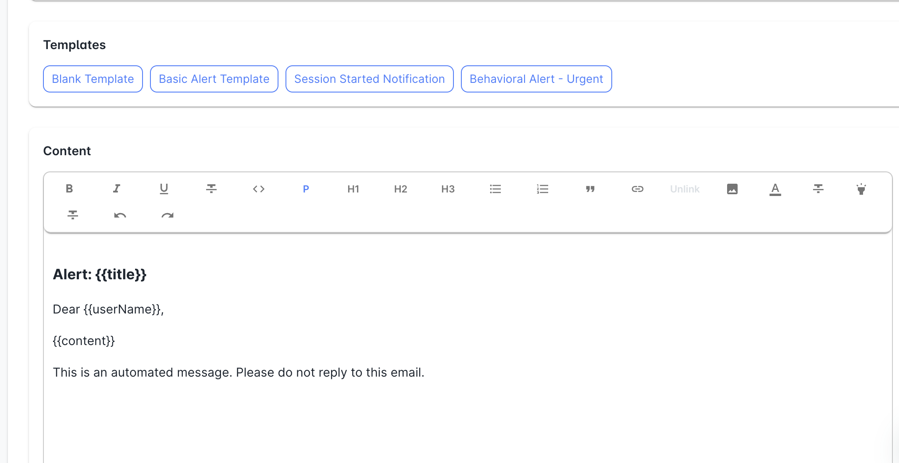Select the Session Started Notification template
This screenshot has width=899, height=463.
point(370,79)
